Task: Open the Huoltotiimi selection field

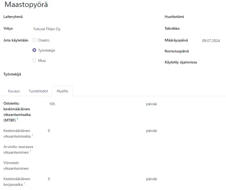Action: [212, 17]
